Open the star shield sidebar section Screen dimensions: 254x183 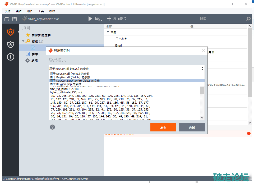point(11,44)
